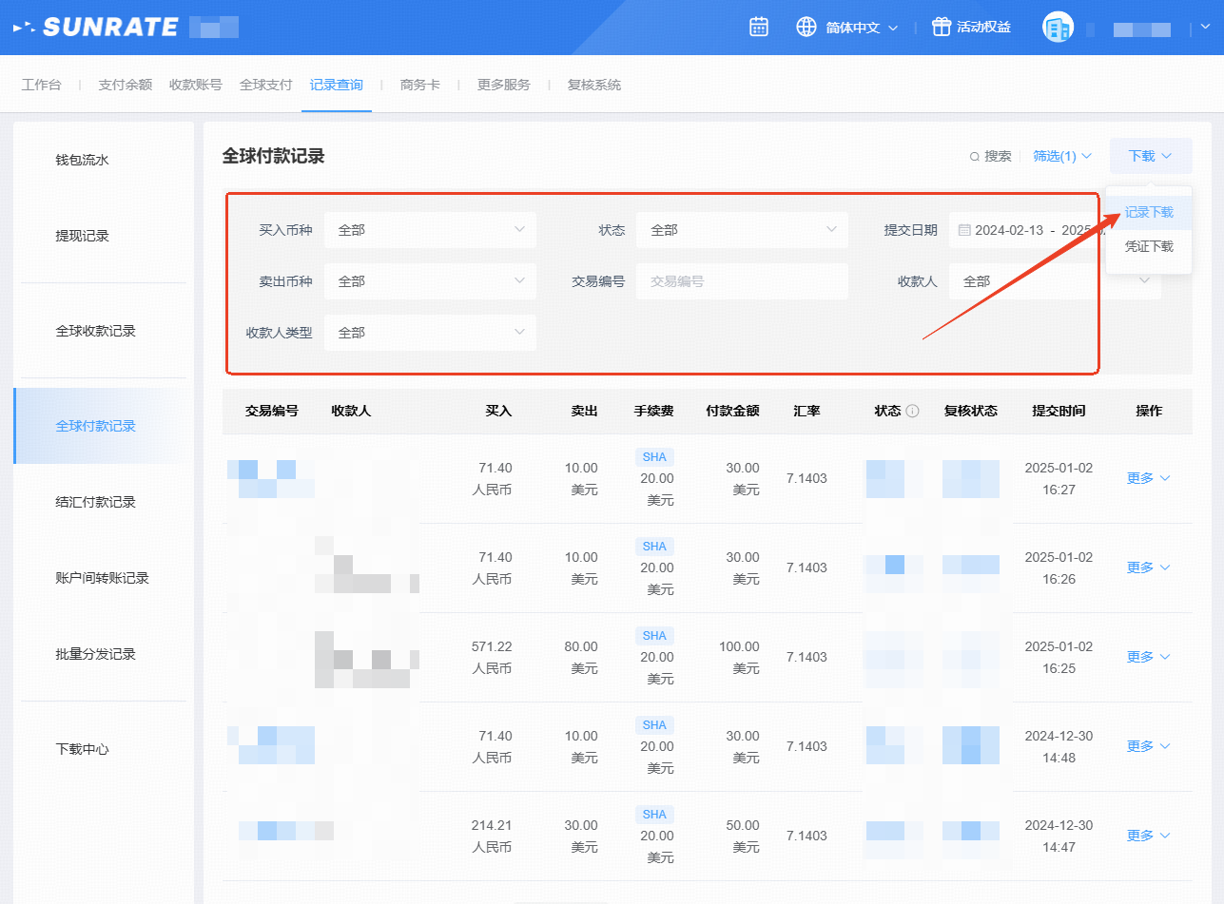Select 凭证下载 from download menu

[x=1149, y=246]
